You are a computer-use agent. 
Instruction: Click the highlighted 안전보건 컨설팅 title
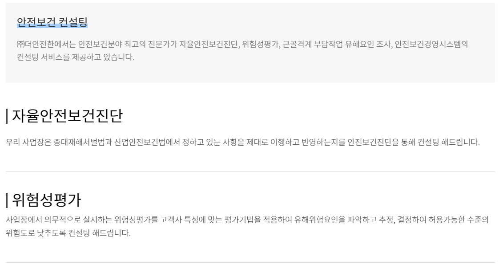pyautogui.click(x=52, y=22)
